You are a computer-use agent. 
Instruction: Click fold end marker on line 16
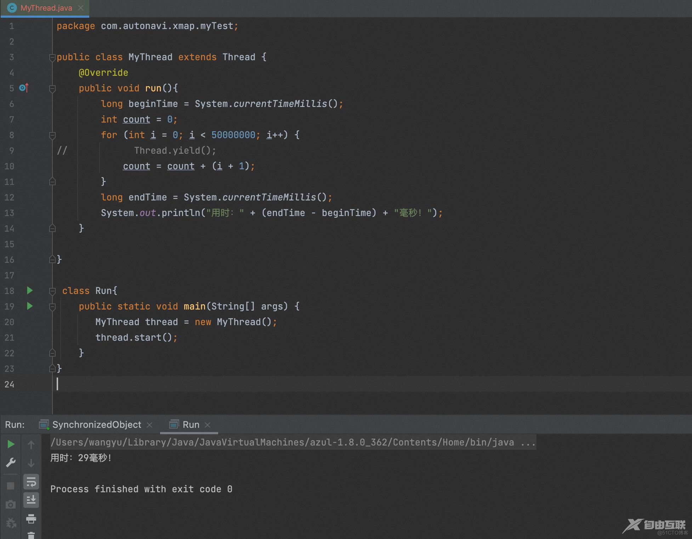(52, 260)
